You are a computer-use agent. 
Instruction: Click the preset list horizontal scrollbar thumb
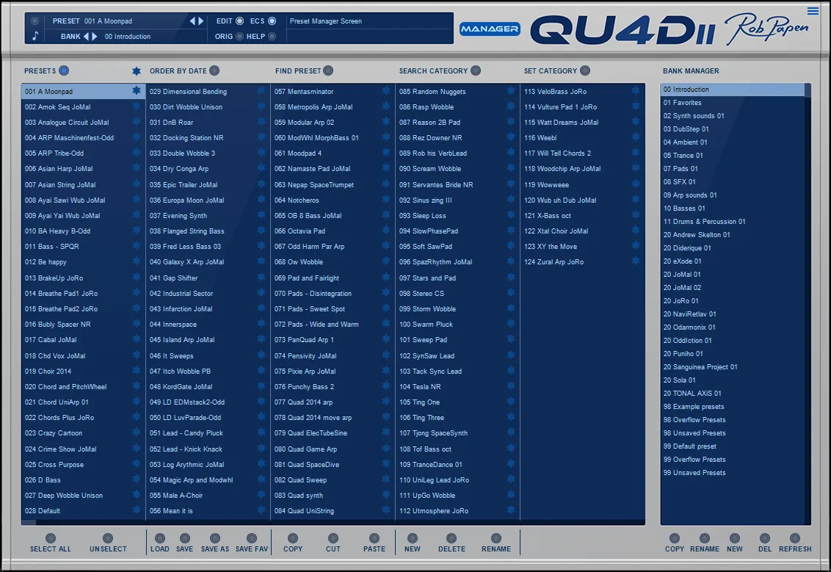click(29, 523)
